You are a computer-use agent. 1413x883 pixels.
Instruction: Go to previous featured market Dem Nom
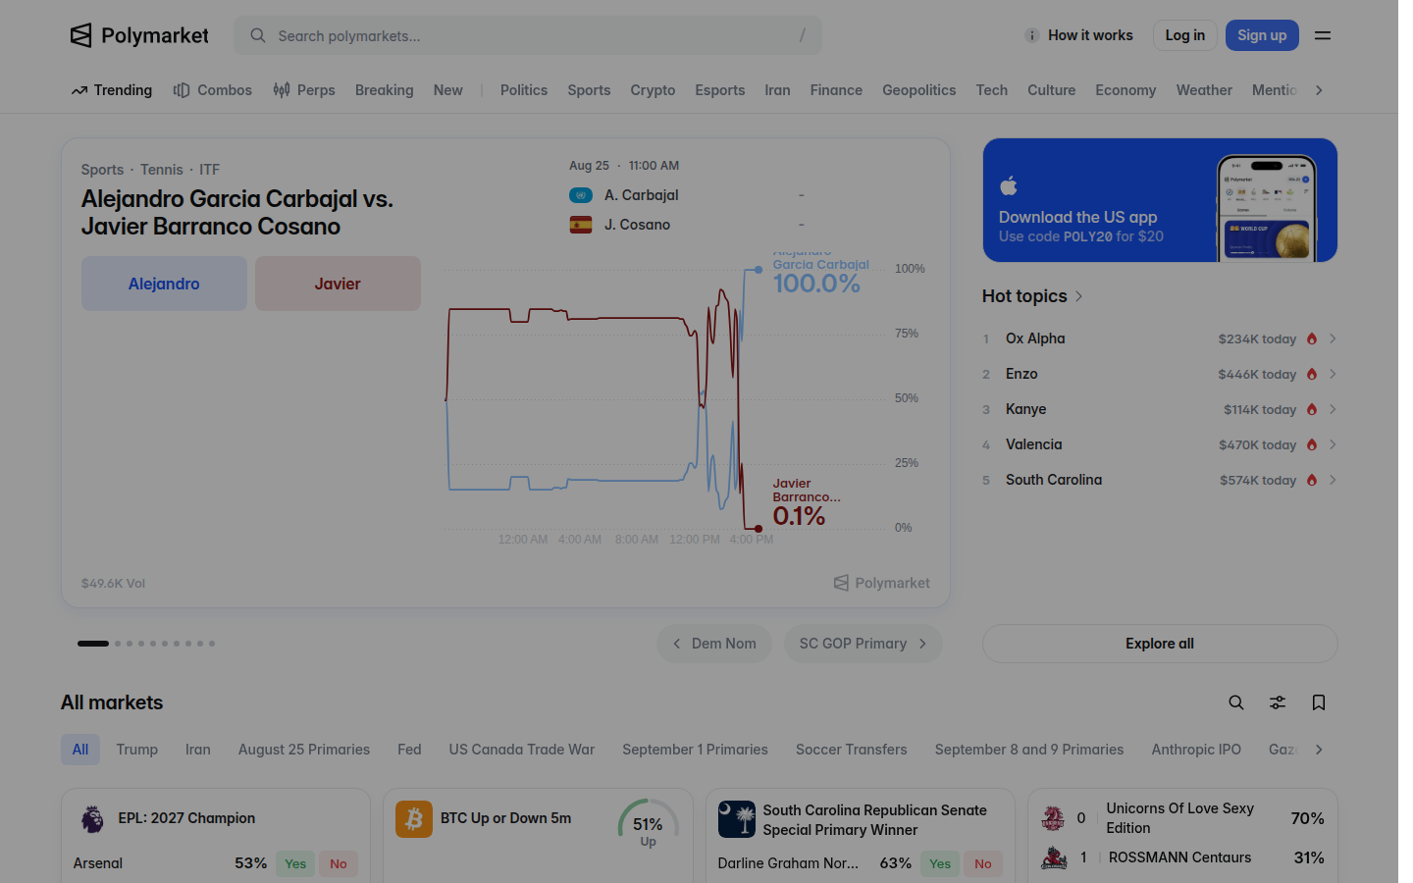tap(714, 644)
